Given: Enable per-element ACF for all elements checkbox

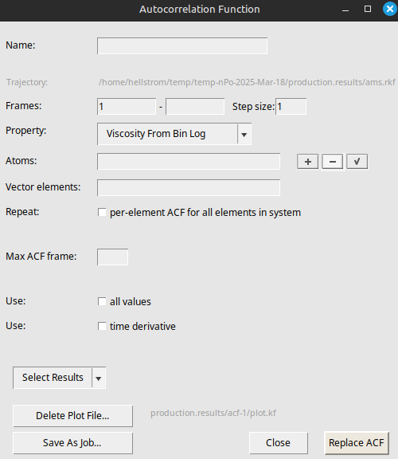Looking at the screenshot, I should pyautogui.click(x=102, y=212).
